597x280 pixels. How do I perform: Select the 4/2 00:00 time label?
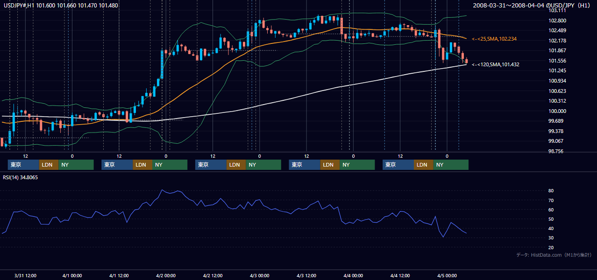(166, 275)
